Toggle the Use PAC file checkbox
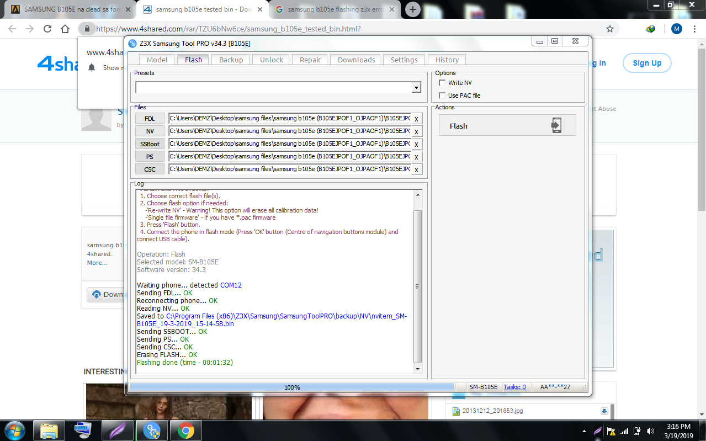 [442, 95]
